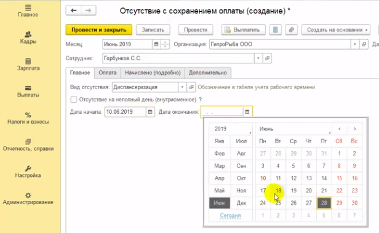Viewport: 379px width, 233px height.
Task: Click the Провести и закрыть button
Action: point(99,30)
